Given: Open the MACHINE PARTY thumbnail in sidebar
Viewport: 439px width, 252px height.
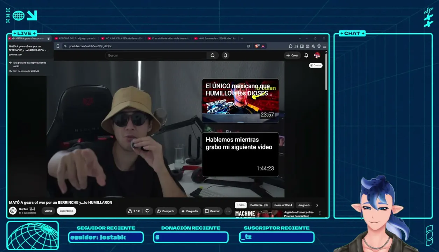Looking at the screenshot, I should [258, 213].
